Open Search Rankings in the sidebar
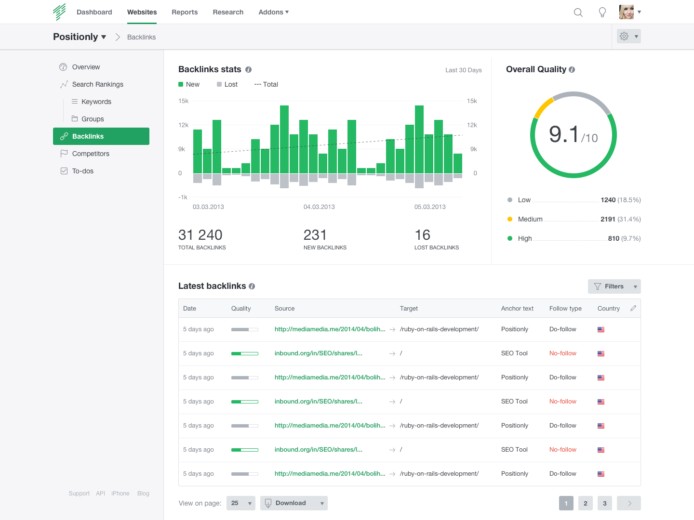This screenshot has height=520, width=694. 98,84
